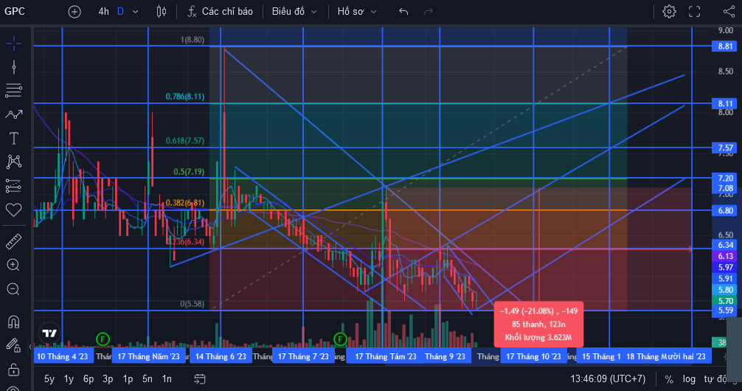Image resolution: width=742 pixels, height=391 pixels.
Task: Click the 18 Tháng Mười hai '23 date label
Action: coord(666,356)
